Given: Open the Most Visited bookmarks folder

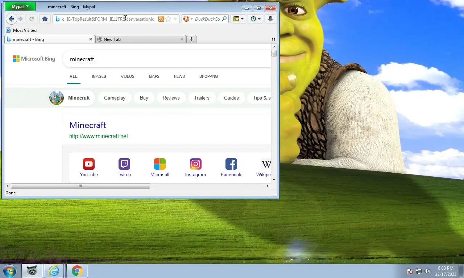Looking at the screenshot, I should point(21,30).
